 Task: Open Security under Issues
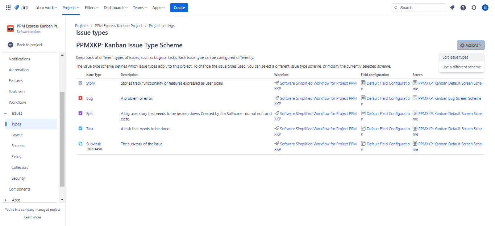18,178
